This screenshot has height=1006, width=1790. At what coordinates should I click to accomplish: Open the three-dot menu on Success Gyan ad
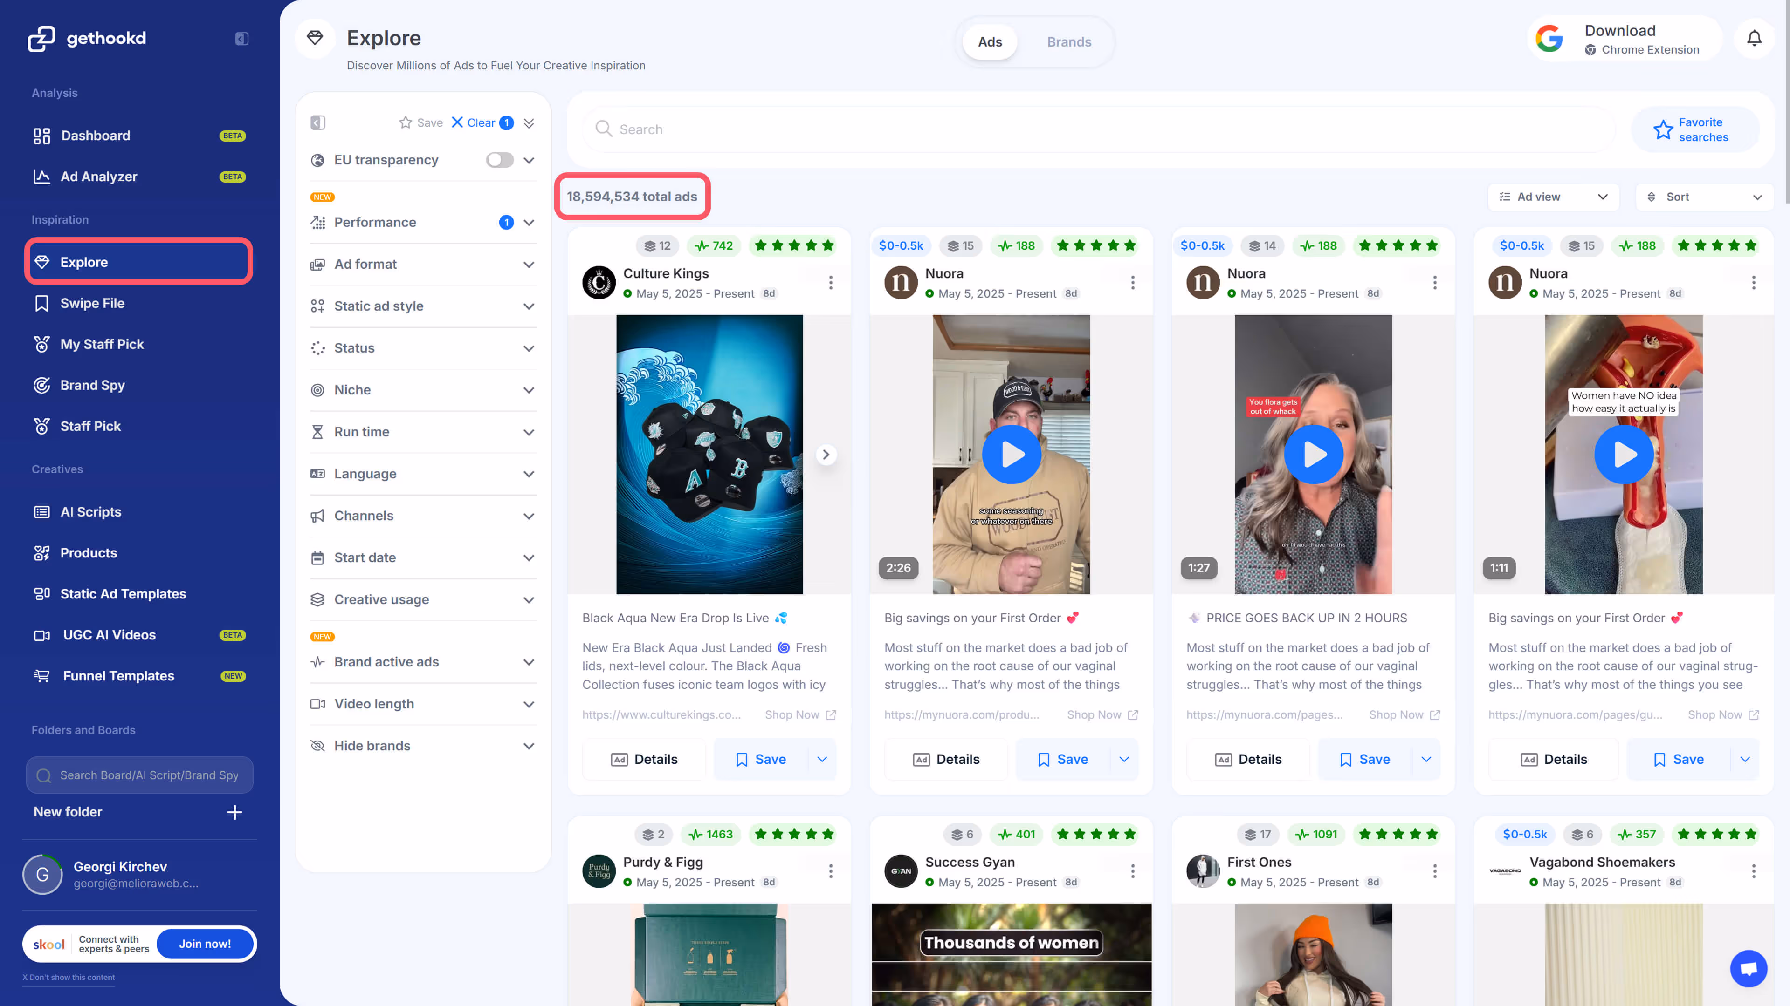coord(1133,871)
